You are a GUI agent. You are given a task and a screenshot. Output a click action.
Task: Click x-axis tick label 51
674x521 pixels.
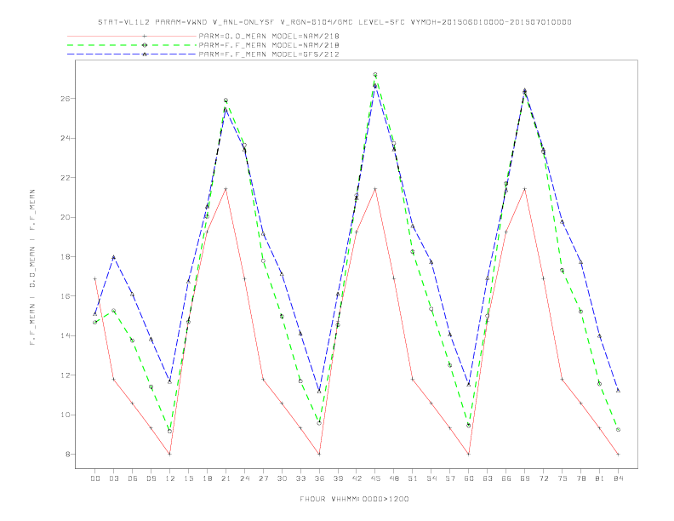[x=413, y=478]
